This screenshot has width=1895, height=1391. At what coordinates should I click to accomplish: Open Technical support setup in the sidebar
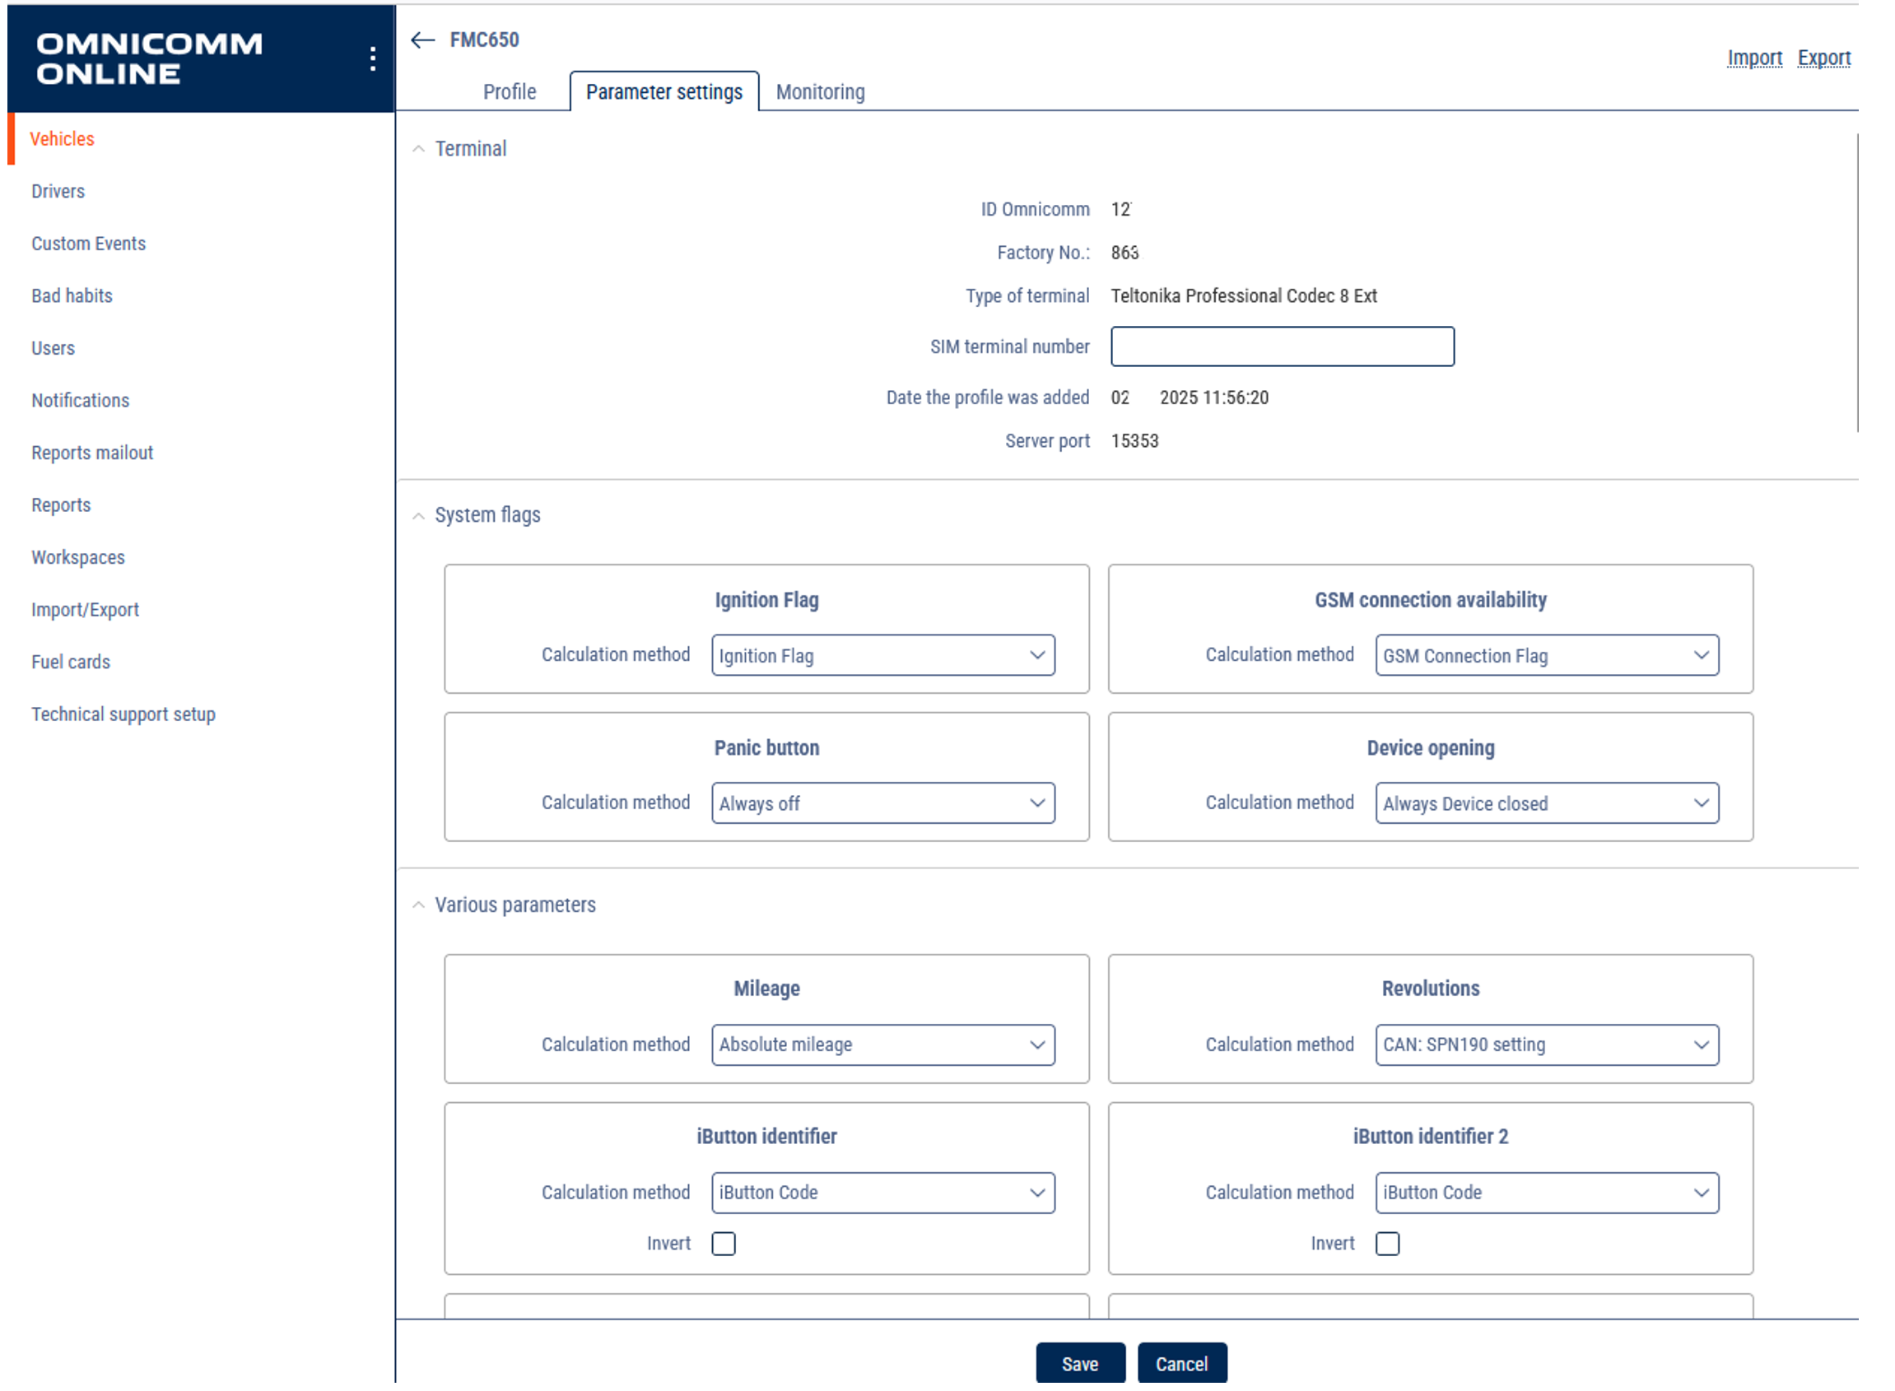click(x=123, y=714)
